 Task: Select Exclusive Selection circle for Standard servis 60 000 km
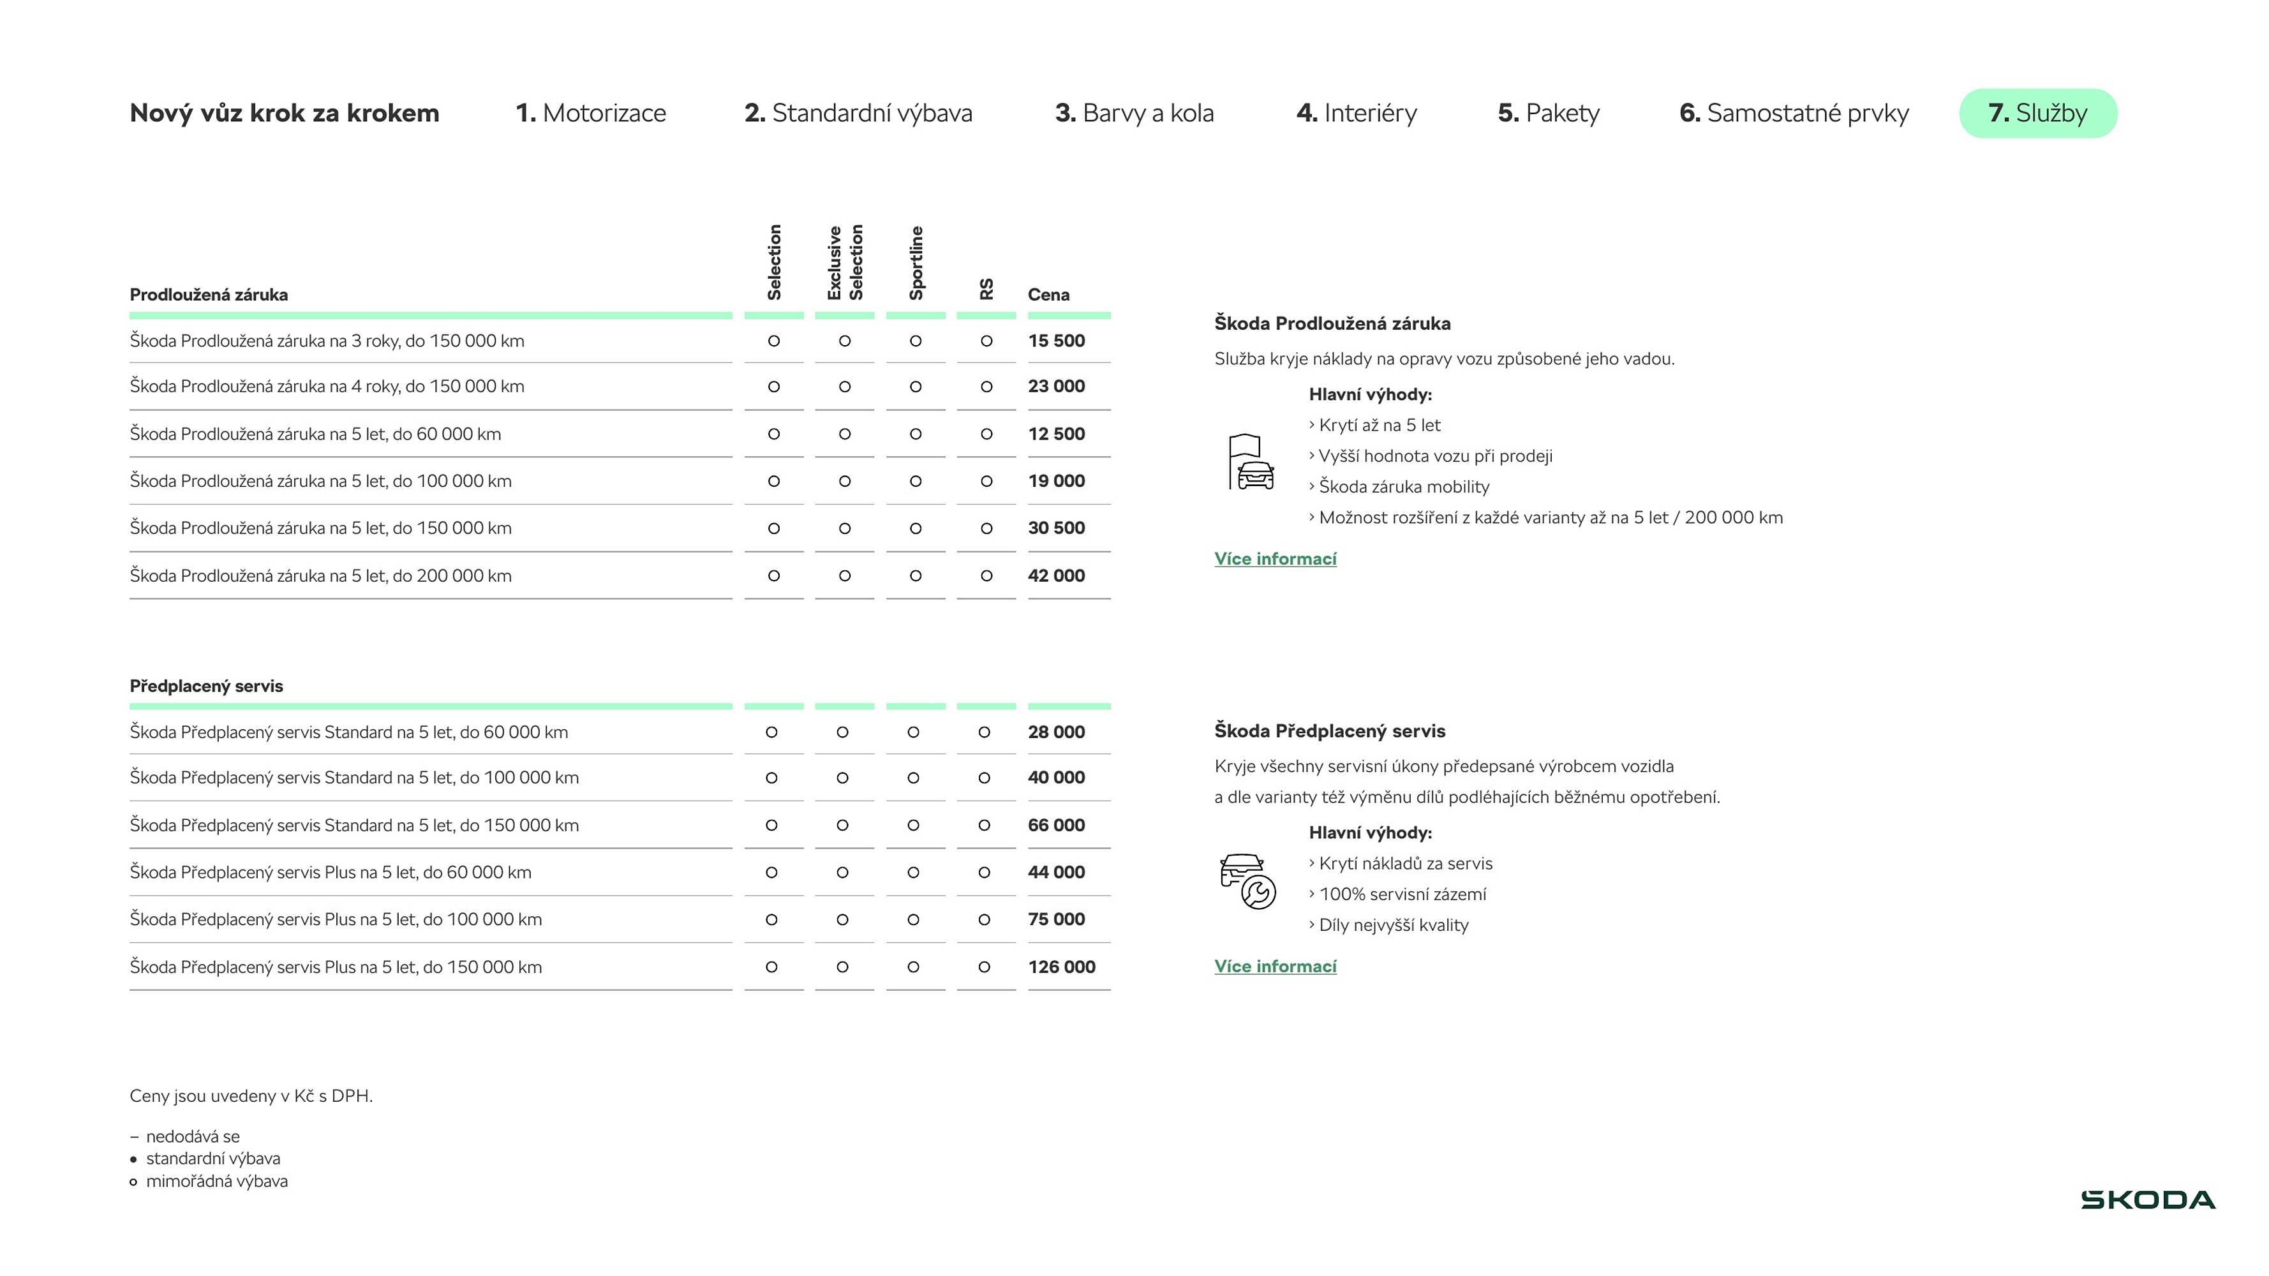tap(842, 732)
